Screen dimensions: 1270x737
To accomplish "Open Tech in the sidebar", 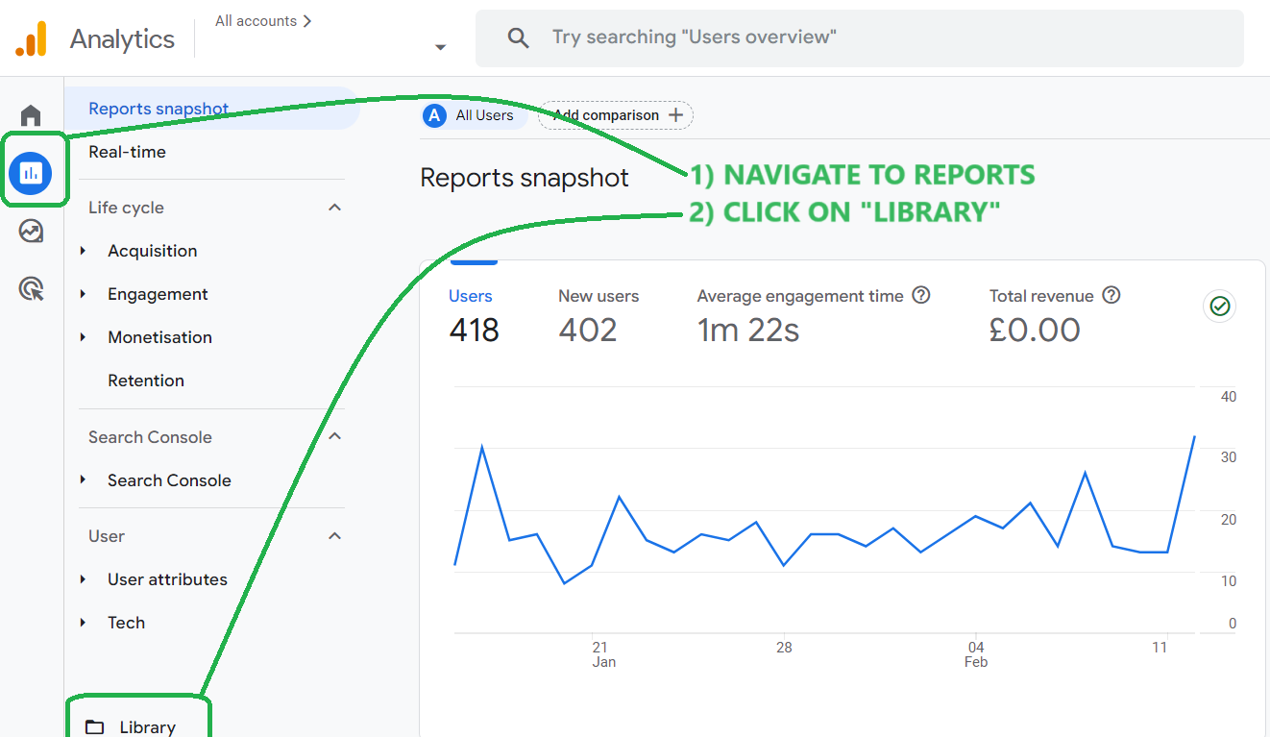I will coord(126,623).
